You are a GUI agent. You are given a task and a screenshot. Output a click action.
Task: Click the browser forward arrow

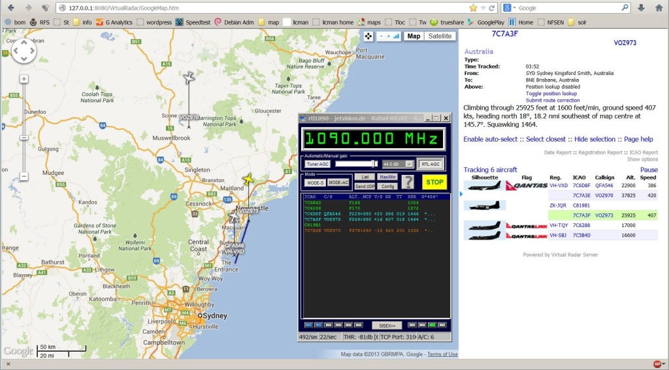coord(28,8)
